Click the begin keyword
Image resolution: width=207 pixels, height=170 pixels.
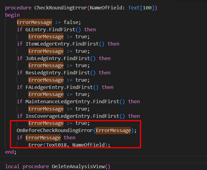[x=12, y=15]
